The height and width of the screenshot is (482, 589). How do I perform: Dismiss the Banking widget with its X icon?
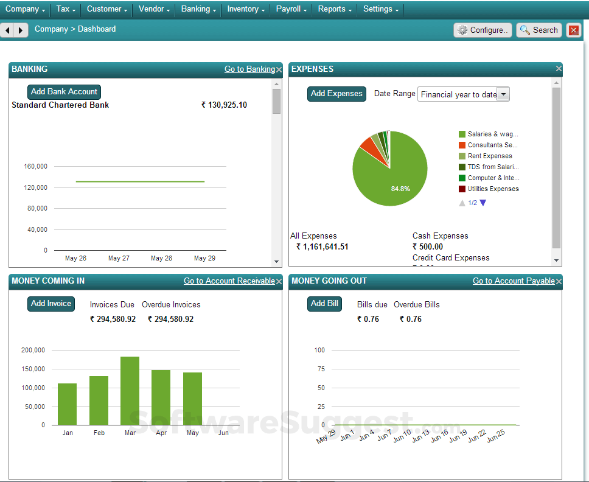click(279, 69)
